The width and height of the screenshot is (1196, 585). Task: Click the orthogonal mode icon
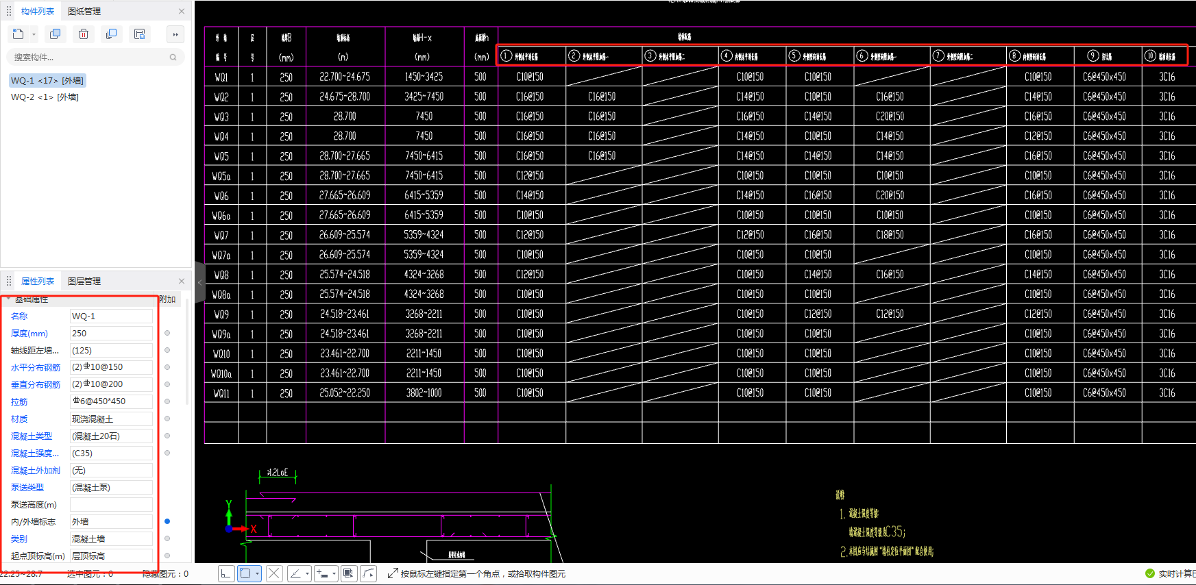tap(226, 573)
